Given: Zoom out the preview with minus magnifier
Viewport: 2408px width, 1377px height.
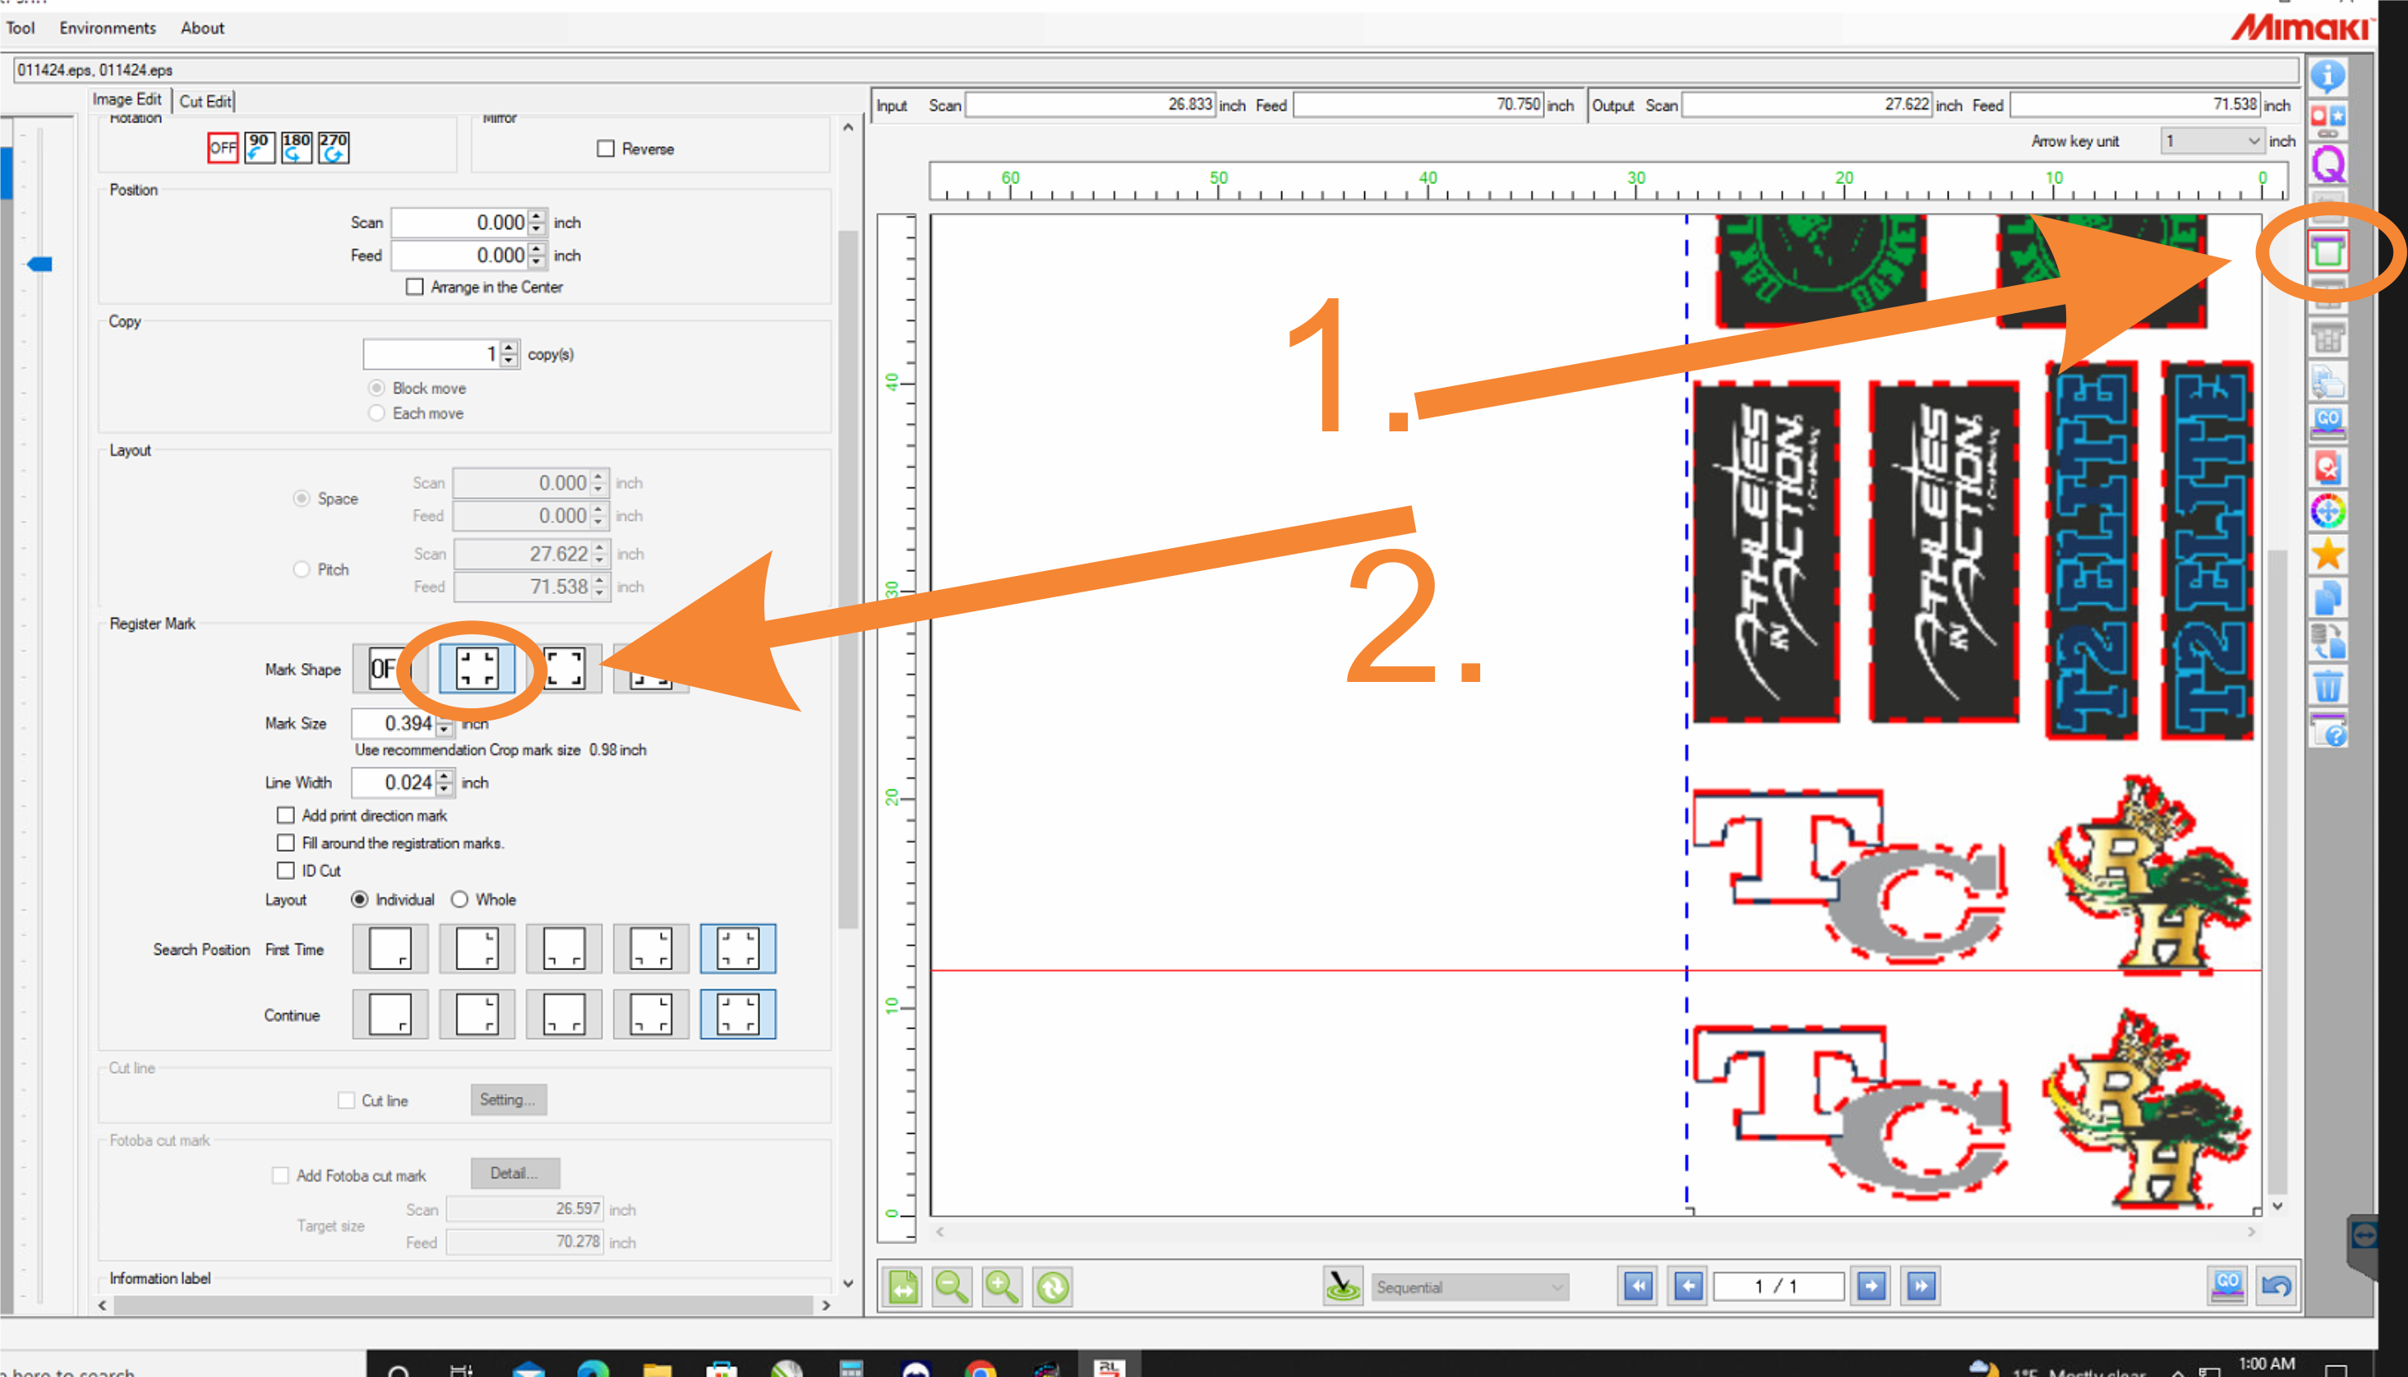Looking at the screenshot, I should (x=953, y=1287).
